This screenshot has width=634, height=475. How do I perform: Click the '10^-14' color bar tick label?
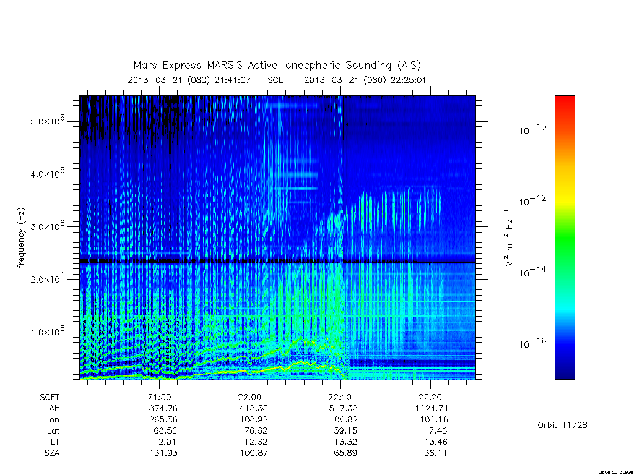(532, 272)
